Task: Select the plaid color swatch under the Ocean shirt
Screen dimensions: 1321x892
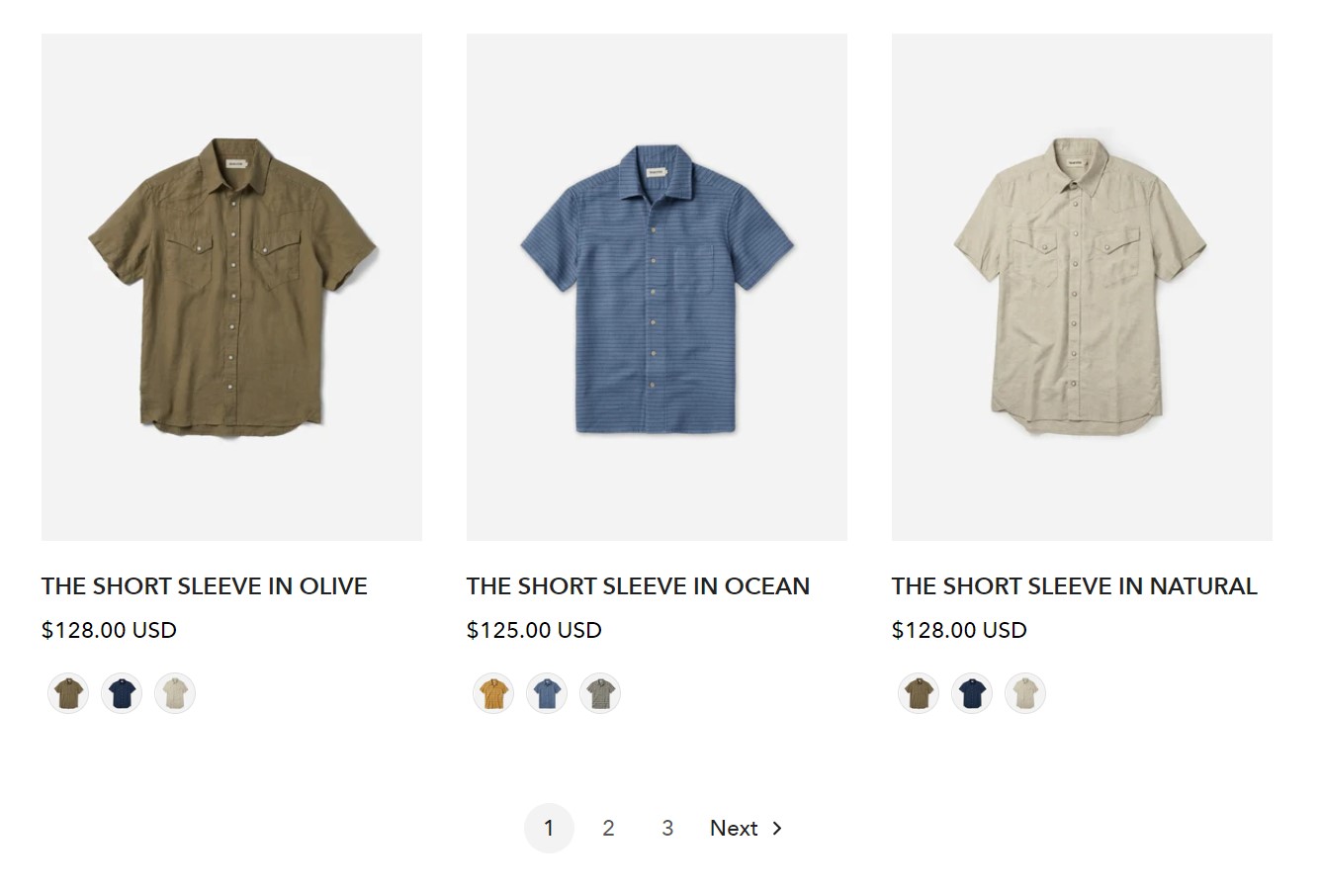Action: (x=599, y=693)
